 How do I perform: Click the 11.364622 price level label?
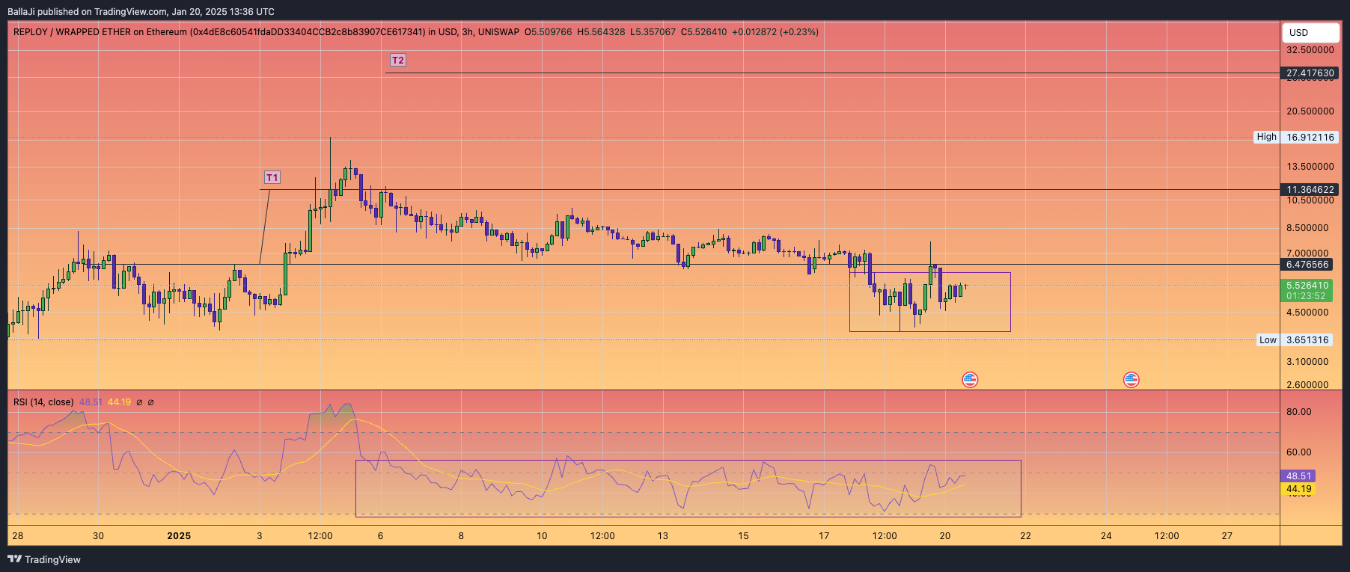pyautogui.click(x=1310, y=190)
